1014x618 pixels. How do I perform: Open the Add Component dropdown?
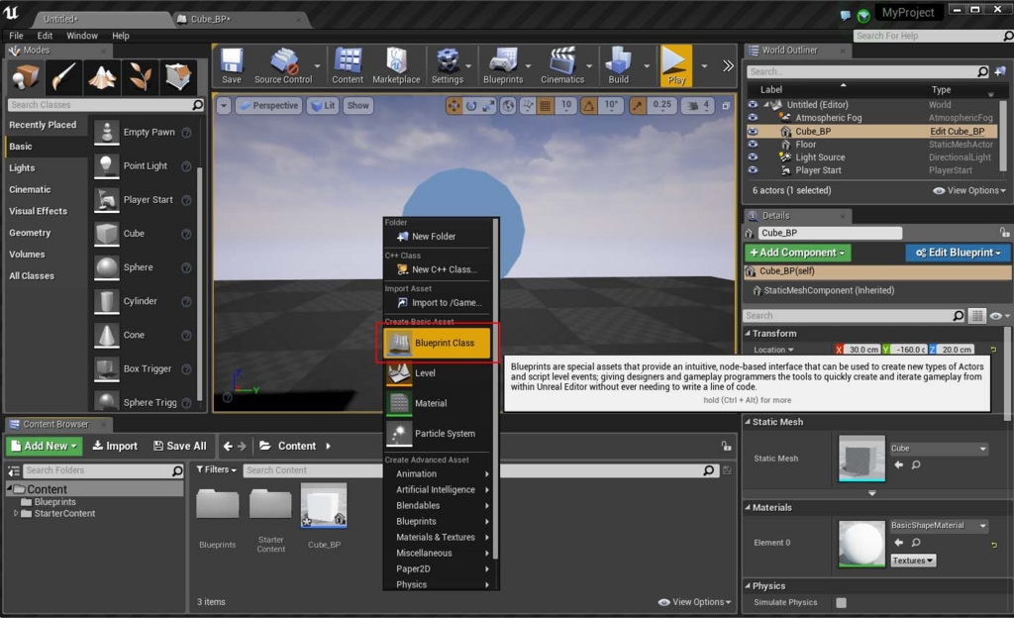pyautogui.click(x=797, y=253)
